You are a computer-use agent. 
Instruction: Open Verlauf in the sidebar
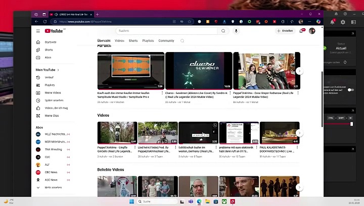[x=49, y=77]
